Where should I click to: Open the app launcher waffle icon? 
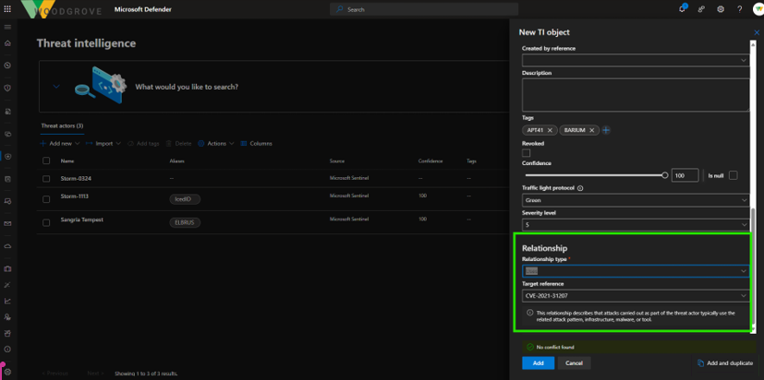click(7, 9)
